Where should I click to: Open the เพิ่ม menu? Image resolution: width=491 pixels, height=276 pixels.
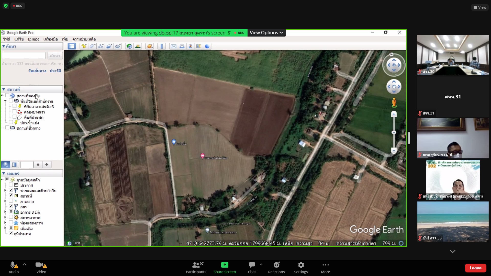click(x=65, y=39)
